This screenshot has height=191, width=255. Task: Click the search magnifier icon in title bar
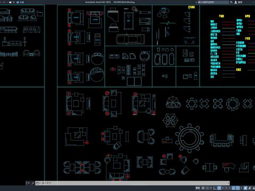click(x=231, y=2)
